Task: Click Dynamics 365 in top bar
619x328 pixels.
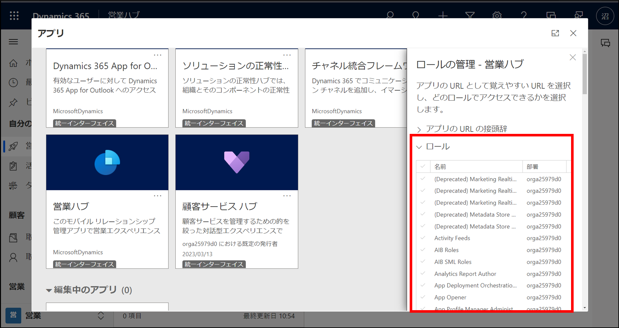Action: tap(61, 16)
